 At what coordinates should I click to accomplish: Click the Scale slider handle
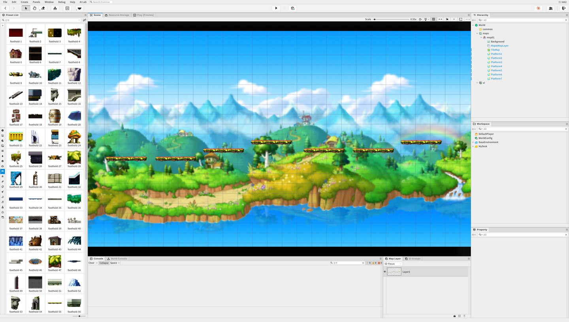pyautogui.click(x=374, y=19)
